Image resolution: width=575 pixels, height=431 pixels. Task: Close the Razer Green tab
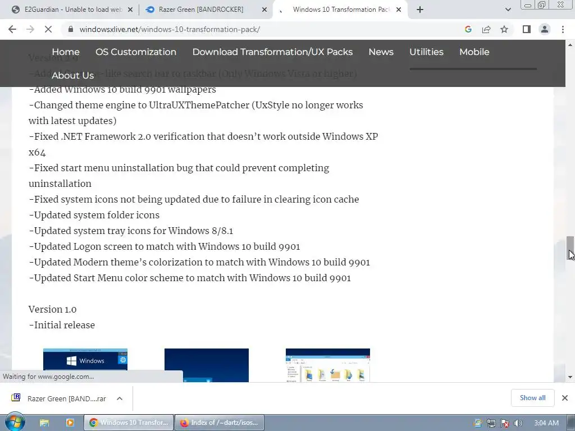(264, 10)
